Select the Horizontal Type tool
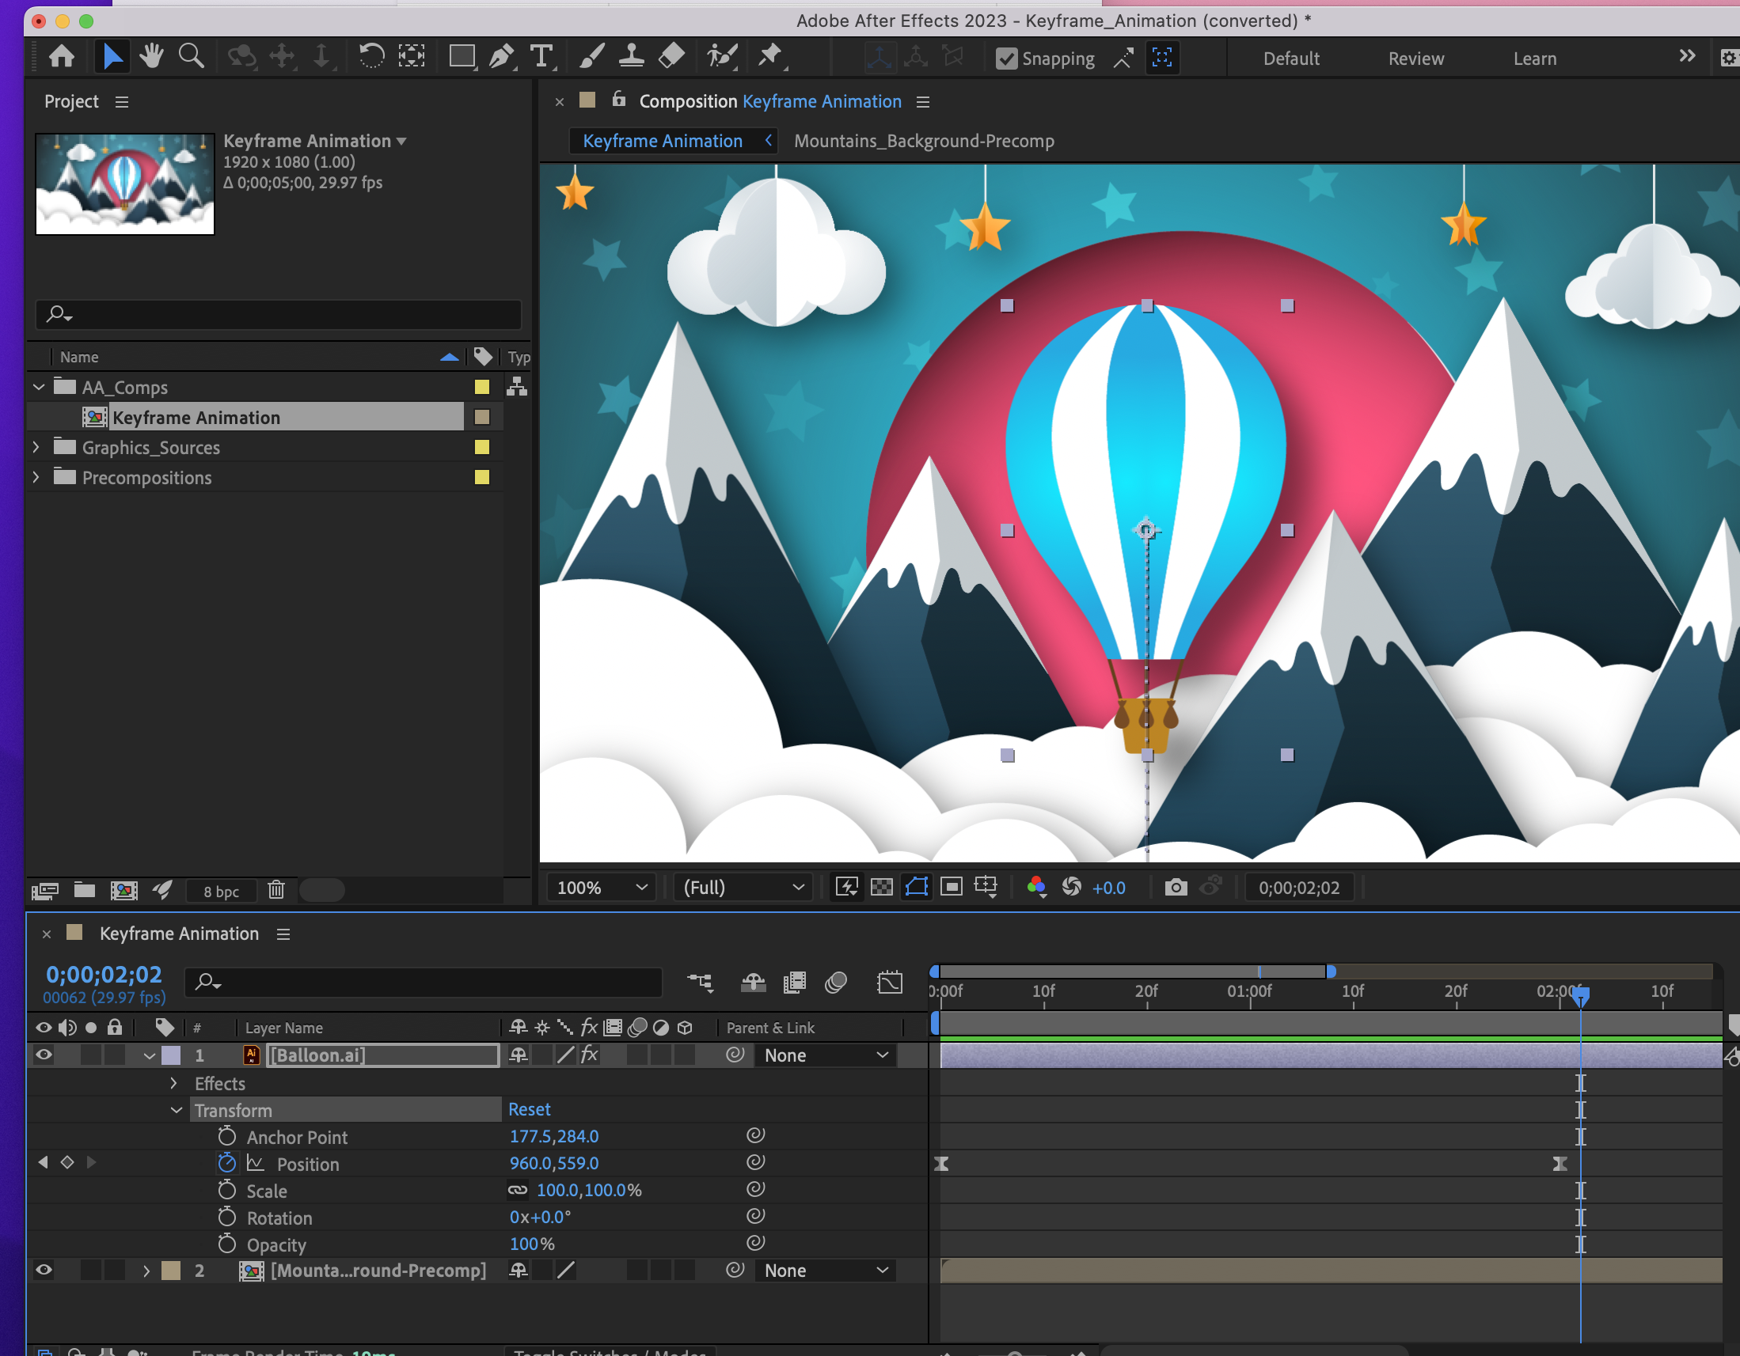The height and width of the screenshot is (1356, 1740). tap(541, 55)
